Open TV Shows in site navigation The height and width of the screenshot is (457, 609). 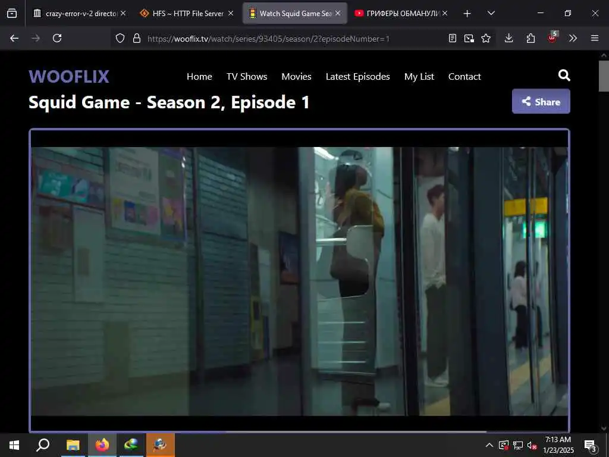click(x=247, y=77)
